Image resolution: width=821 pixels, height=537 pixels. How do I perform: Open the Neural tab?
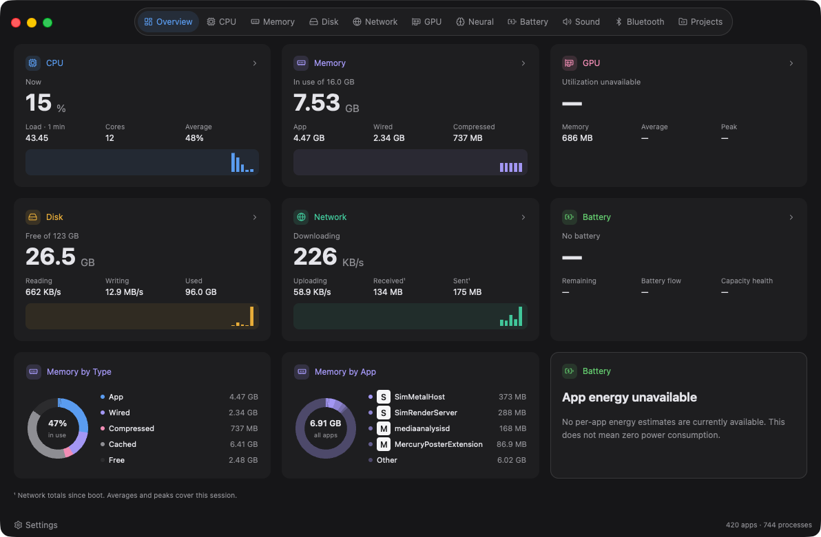tap(475, 21)
